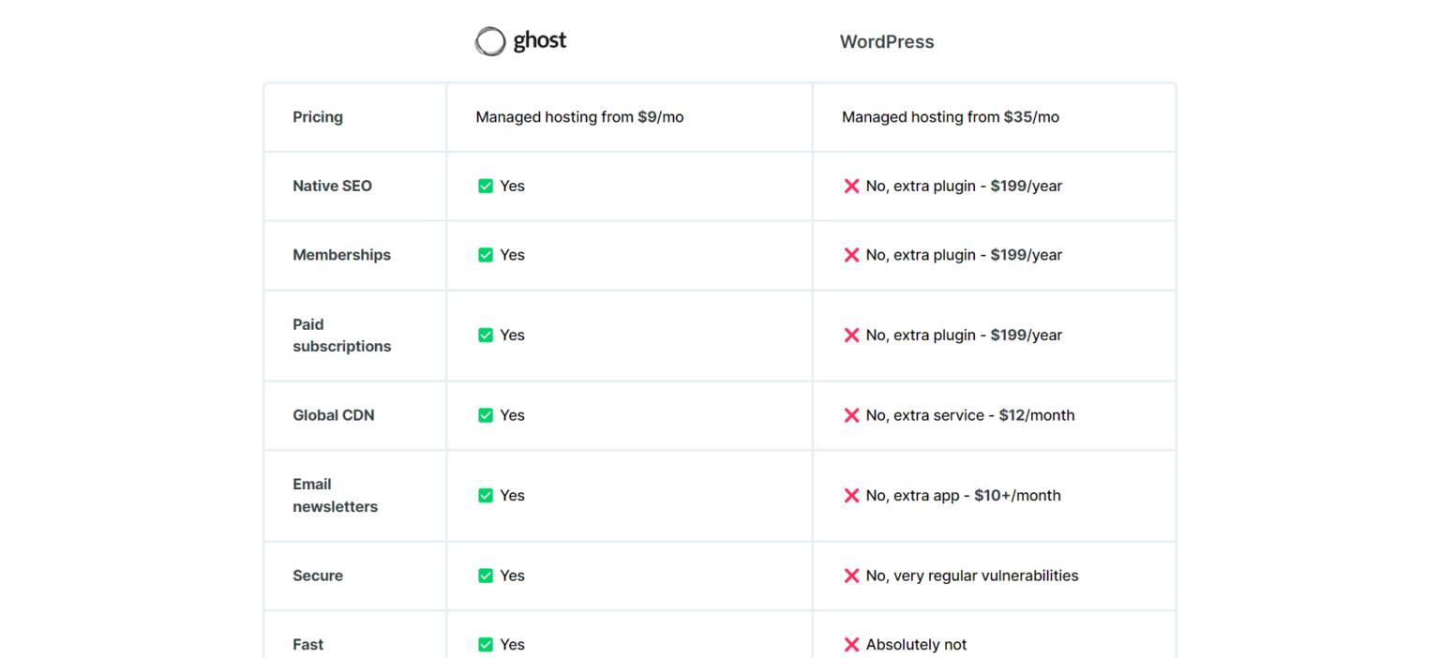Select the Ghost column header
The image size is (1440, 658).
(520, 40)
